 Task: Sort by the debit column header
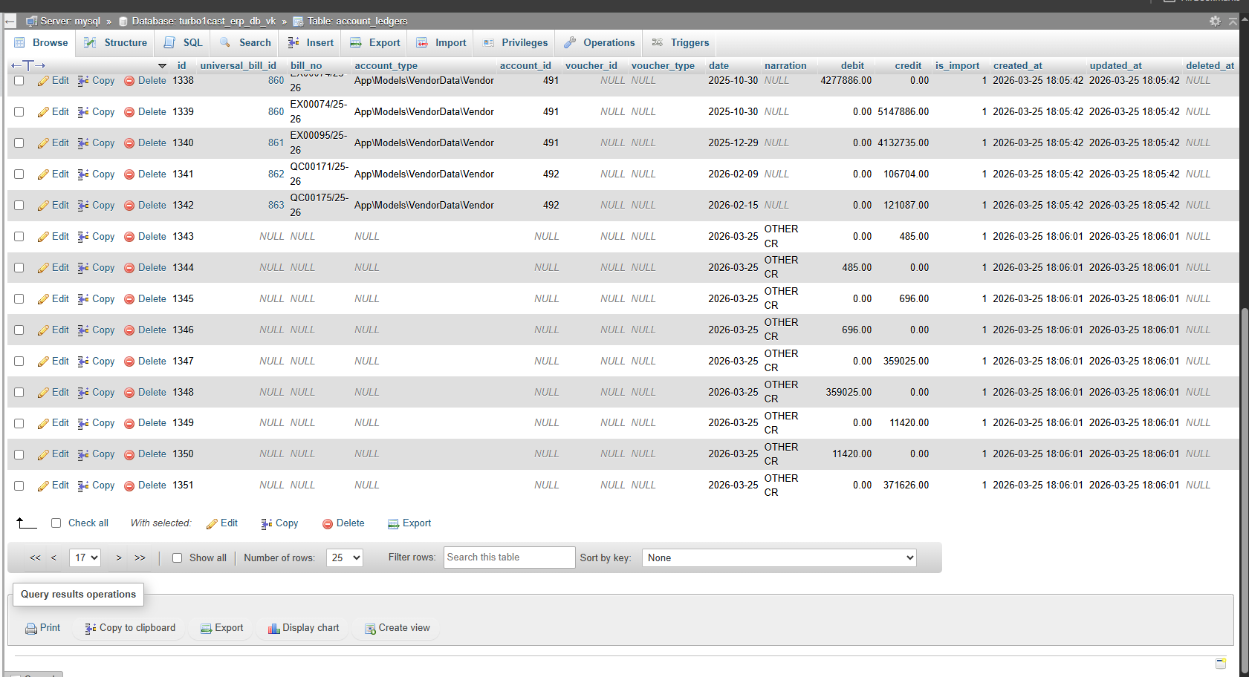(852, 65)
